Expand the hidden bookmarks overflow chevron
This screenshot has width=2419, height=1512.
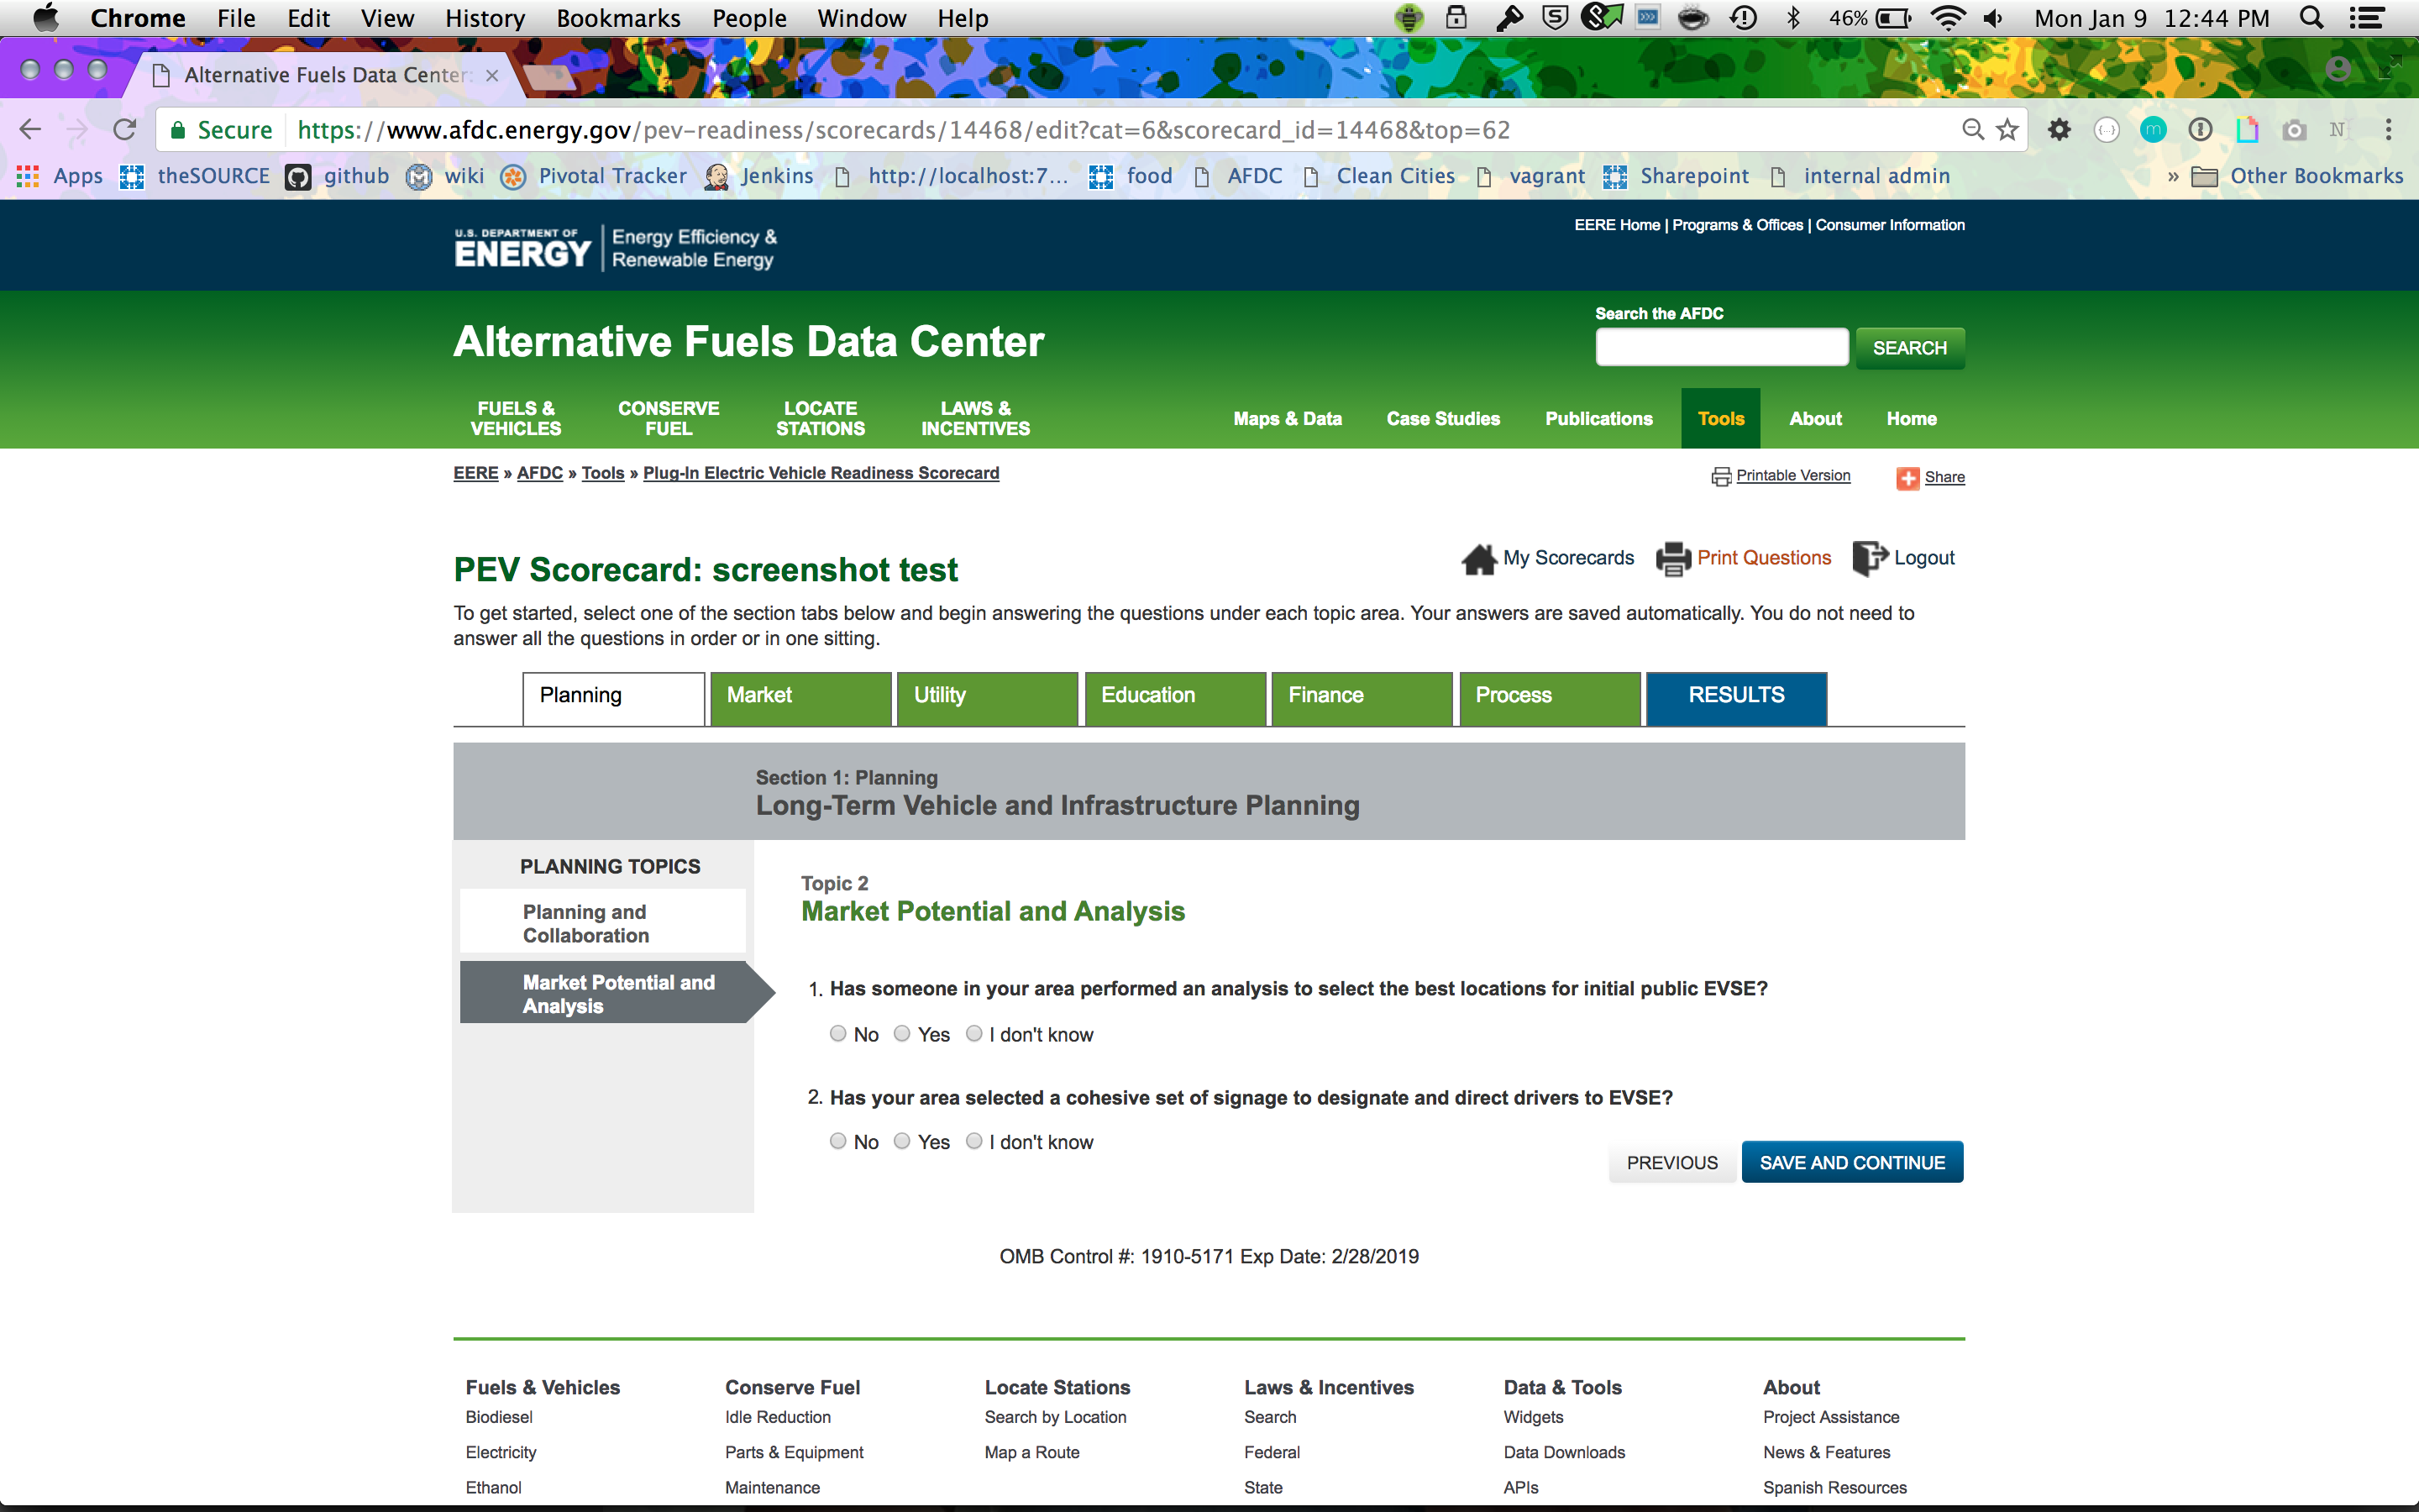2172,177
